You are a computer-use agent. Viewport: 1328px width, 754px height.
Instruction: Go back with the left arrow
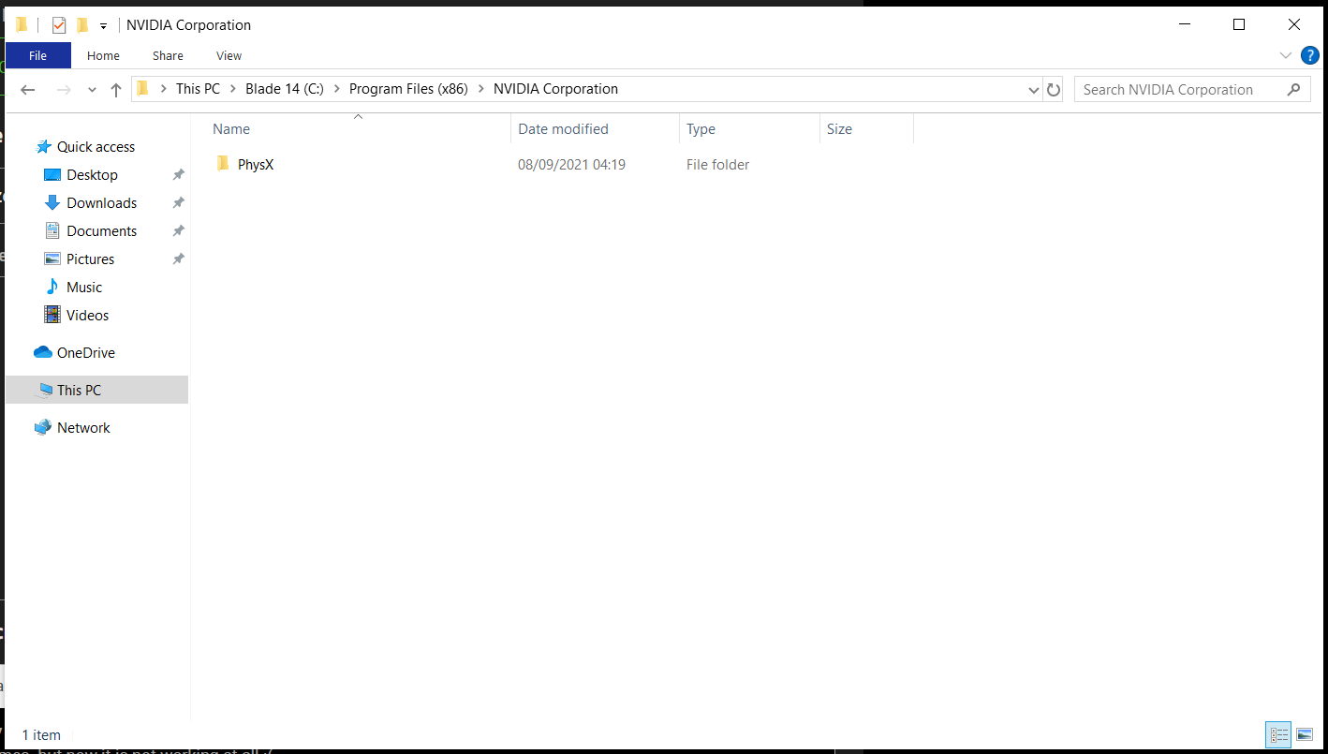coord(28,90)
